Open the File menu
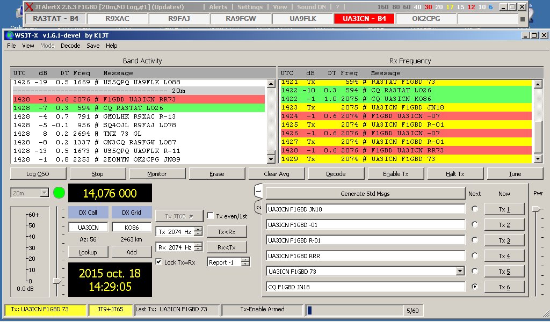Viewport: 550px width, 322px height. 11,46
